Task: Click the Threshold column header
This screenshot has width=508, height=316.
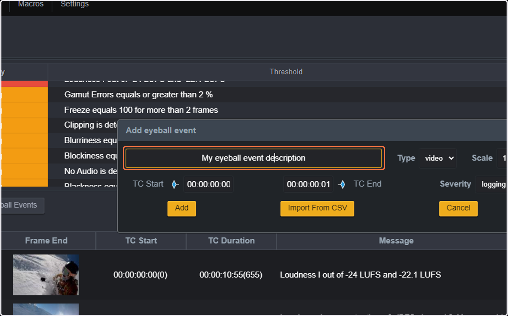Action: coord(286,72)
